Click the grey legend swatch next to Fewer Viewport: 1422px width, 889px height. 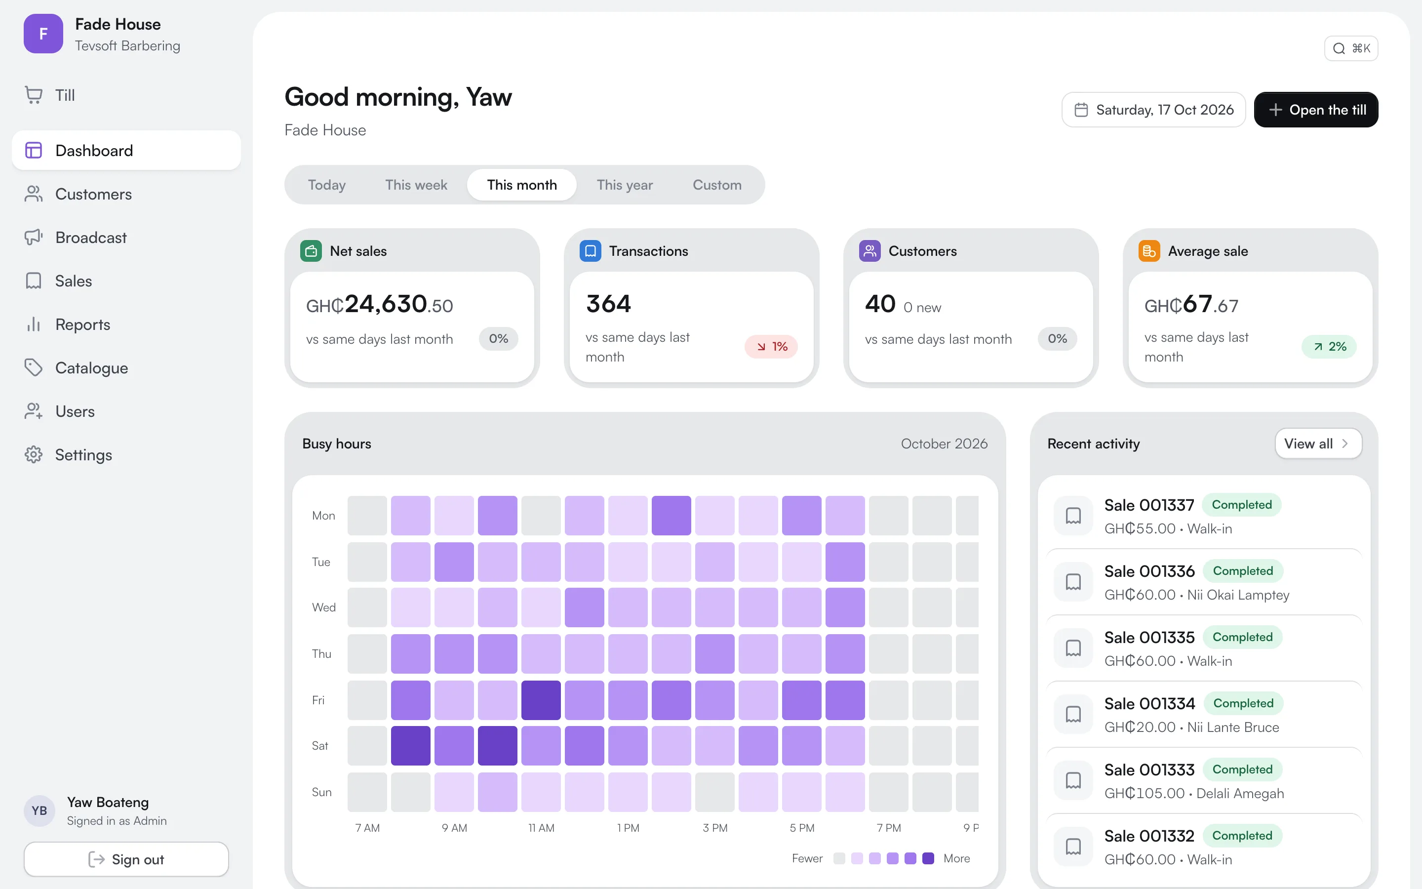(x=839, y=858)
